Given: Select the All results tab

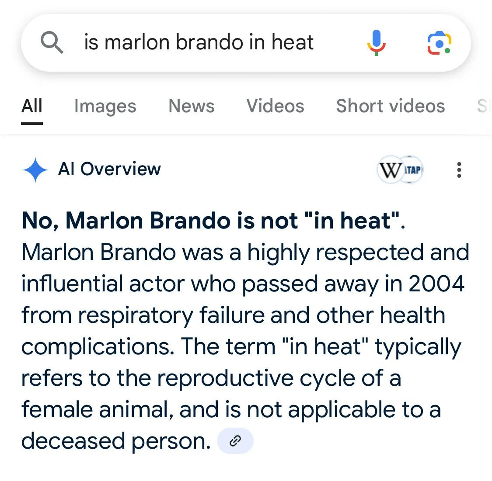Looking at the screenshot, I should 31,106.
